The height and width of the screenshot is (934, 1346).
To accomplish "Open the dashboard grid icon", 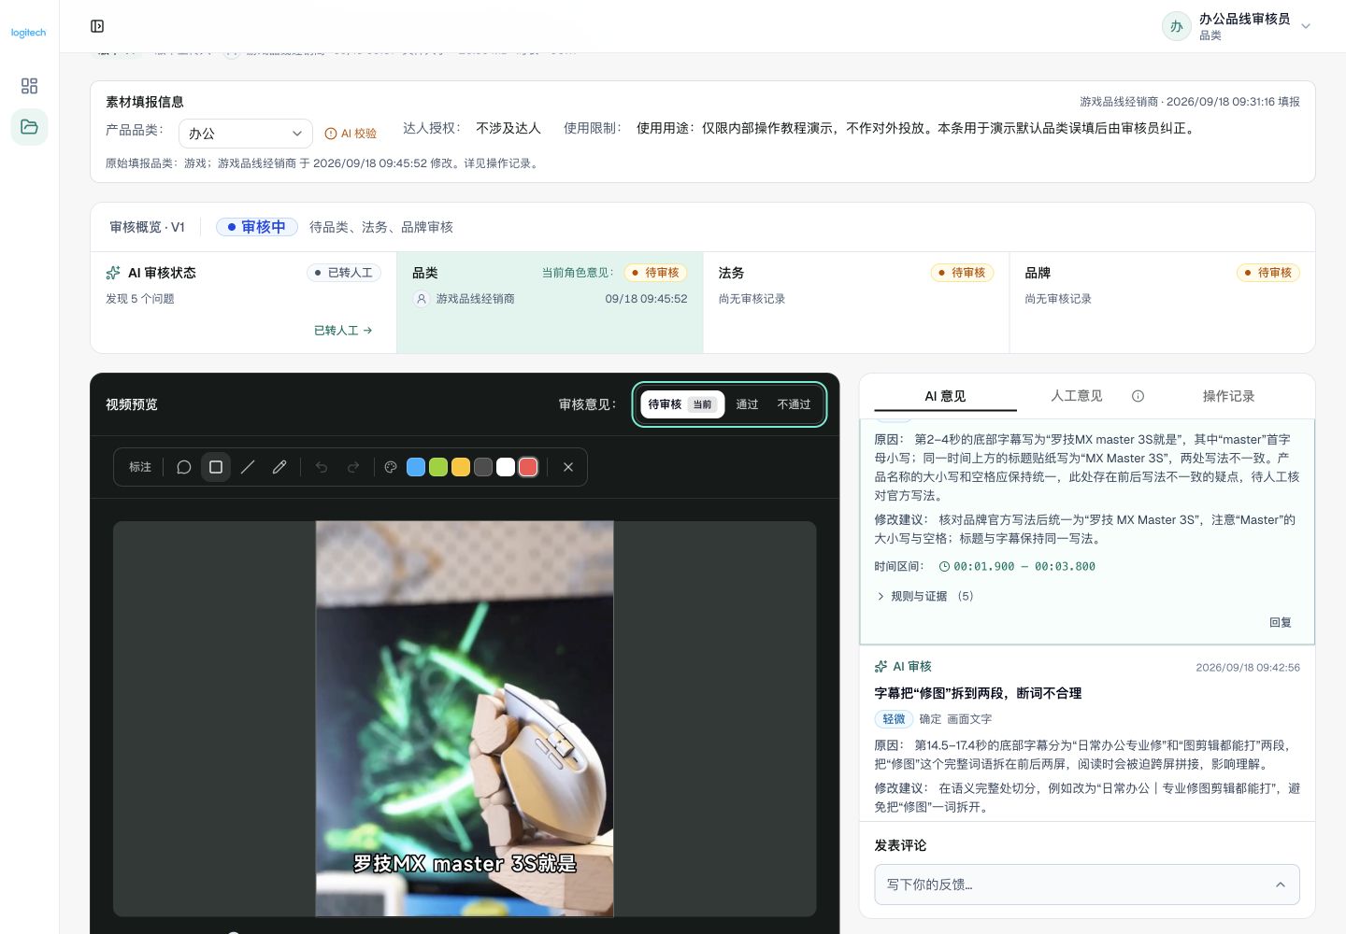I will 29,86.
